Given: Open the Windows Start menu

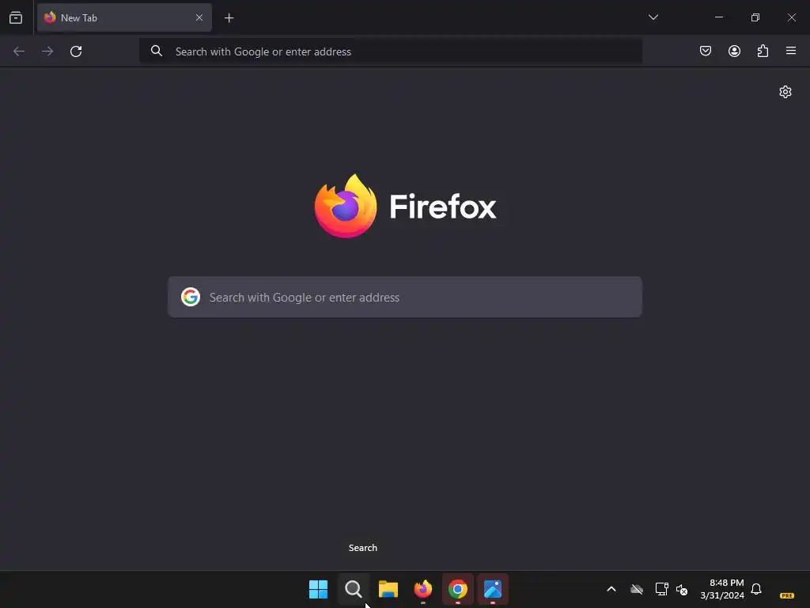Looking at the screenshot, I should coord(318,589).
